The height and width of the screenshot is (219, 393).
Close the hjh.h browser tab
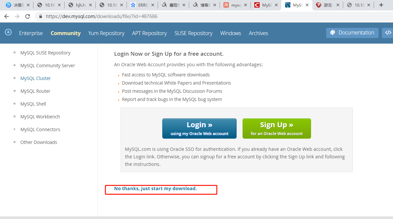pyautogui.click(x=90, y=5)
